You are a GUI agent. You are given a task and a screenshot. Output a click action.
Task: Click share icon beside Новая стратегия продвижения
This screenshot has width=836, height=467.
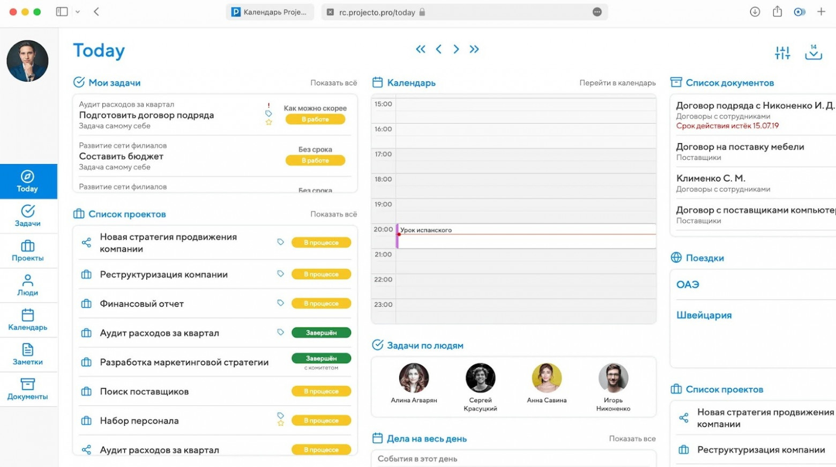86,243
